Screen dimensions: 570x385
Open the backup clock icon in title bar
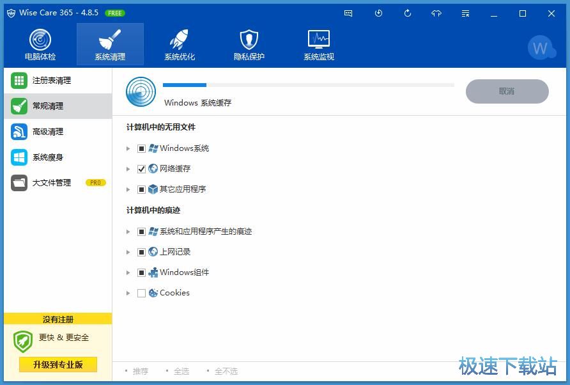(378, 13)
